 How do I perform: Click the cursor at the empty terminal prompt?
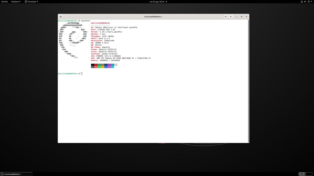[x=82, y=74]
